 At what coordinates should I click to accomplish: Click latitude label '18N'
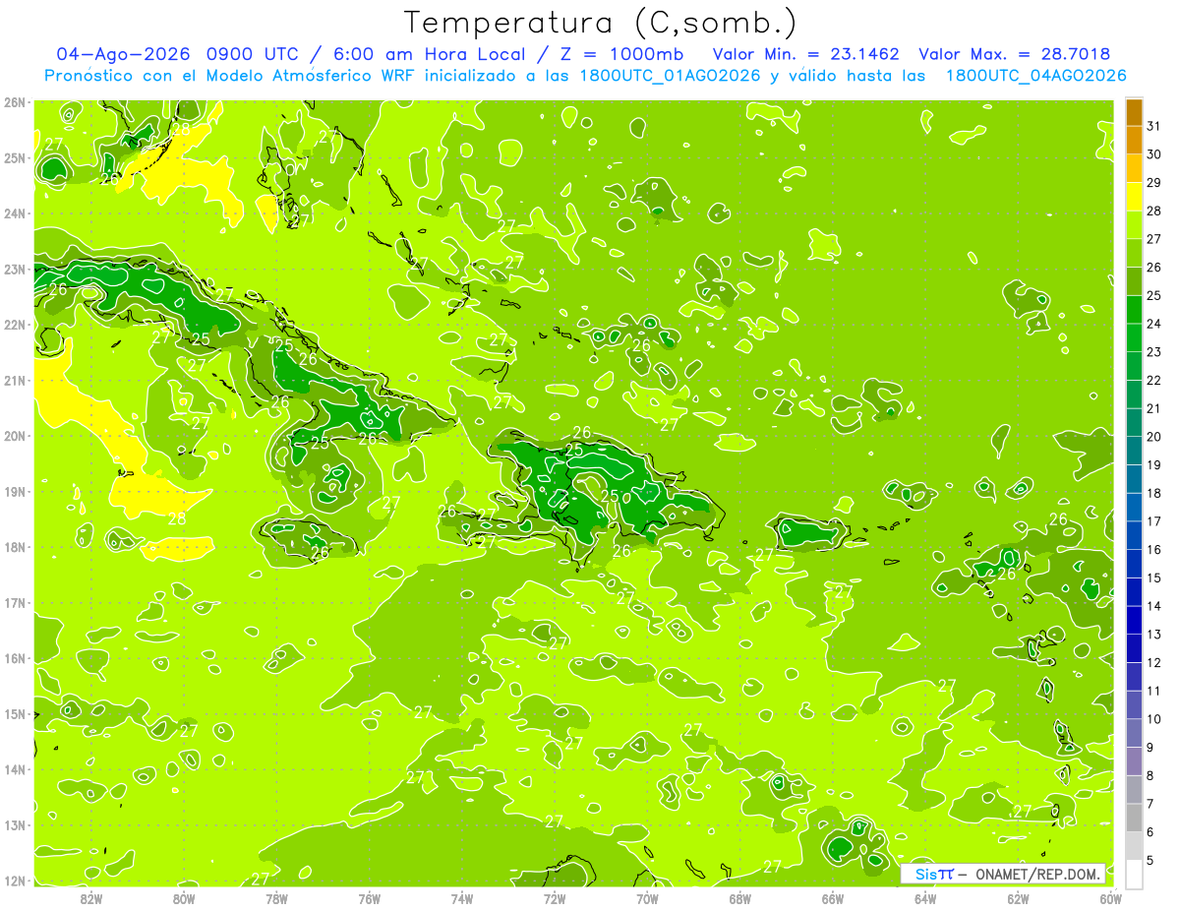point(14,547)
